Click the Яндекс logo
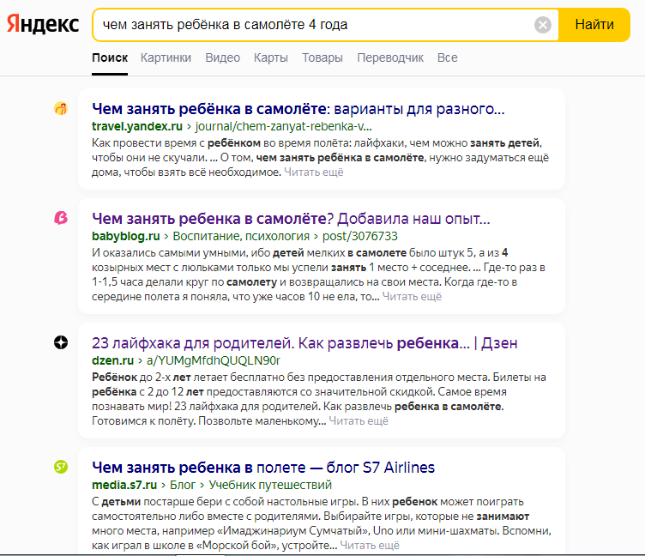This screenshot has width=645, height=556. tap(43, 24)
